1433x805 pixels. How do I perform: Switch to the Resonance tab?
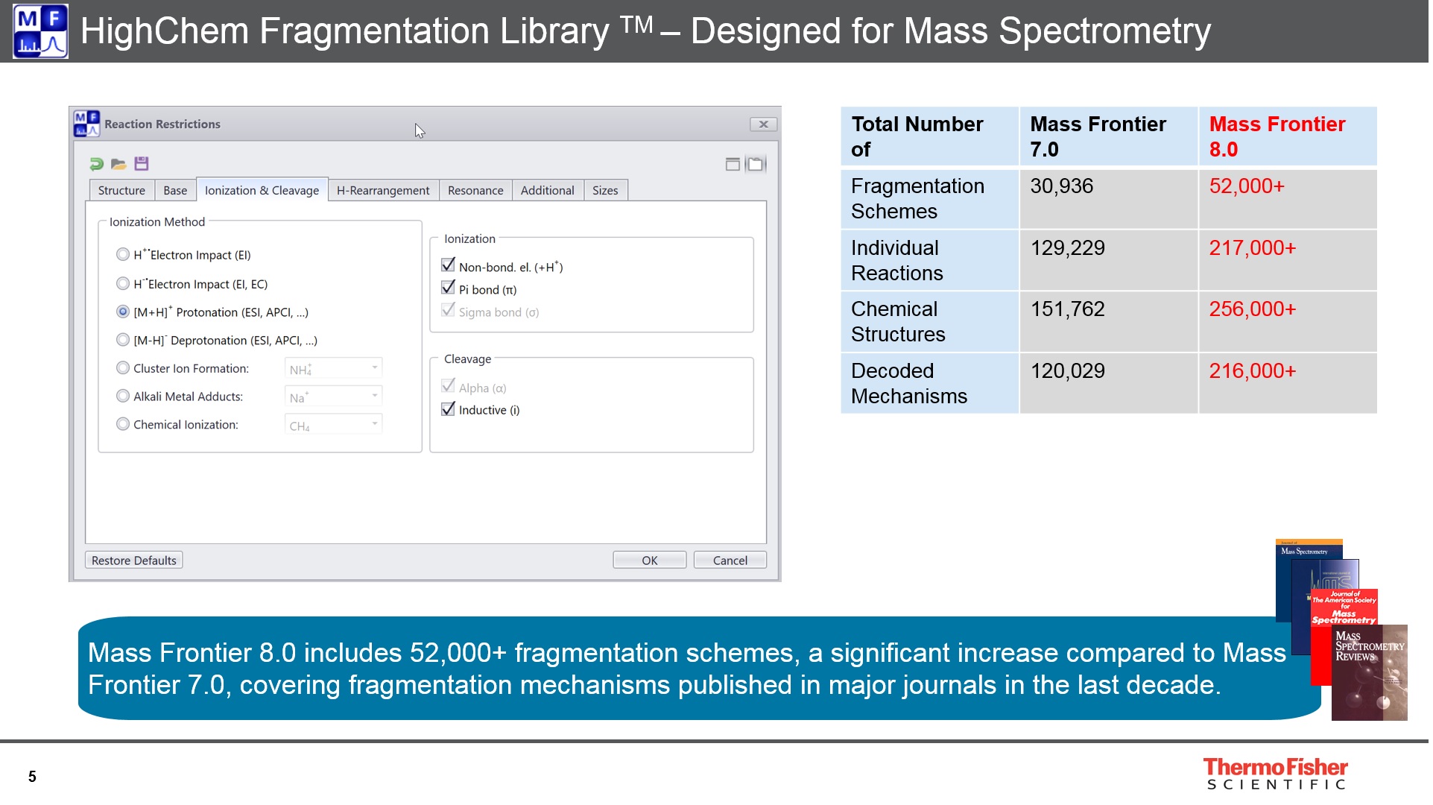(x=475, y=190)
